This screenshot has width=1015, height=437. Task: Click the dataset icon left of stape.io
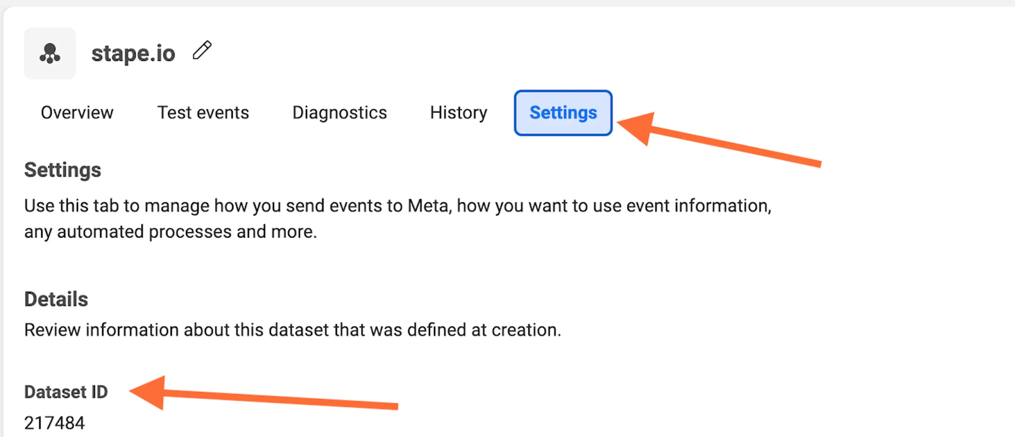(50, 53)
